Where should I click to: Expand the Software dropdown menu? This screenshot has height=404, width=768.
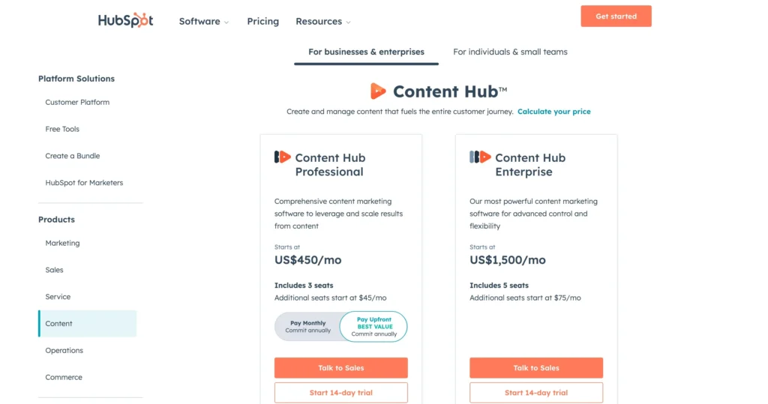[203, 22]
